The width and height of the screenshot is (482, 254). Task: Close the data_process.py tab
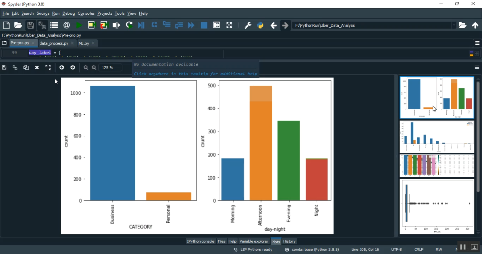pyautogui.click(x=72, y=43)
